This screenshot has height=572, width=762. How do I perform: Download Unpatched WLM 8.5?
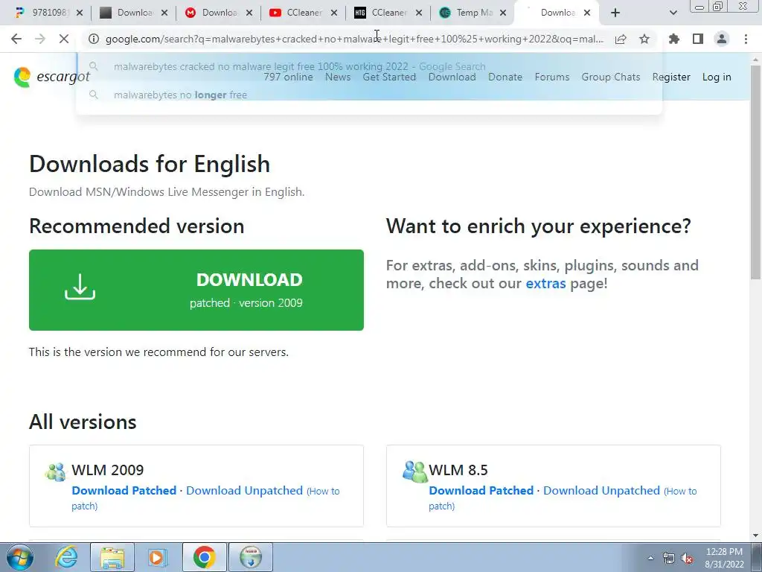[x=601, y=490]
